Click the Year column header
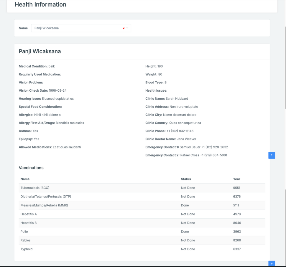 point(236,179)
